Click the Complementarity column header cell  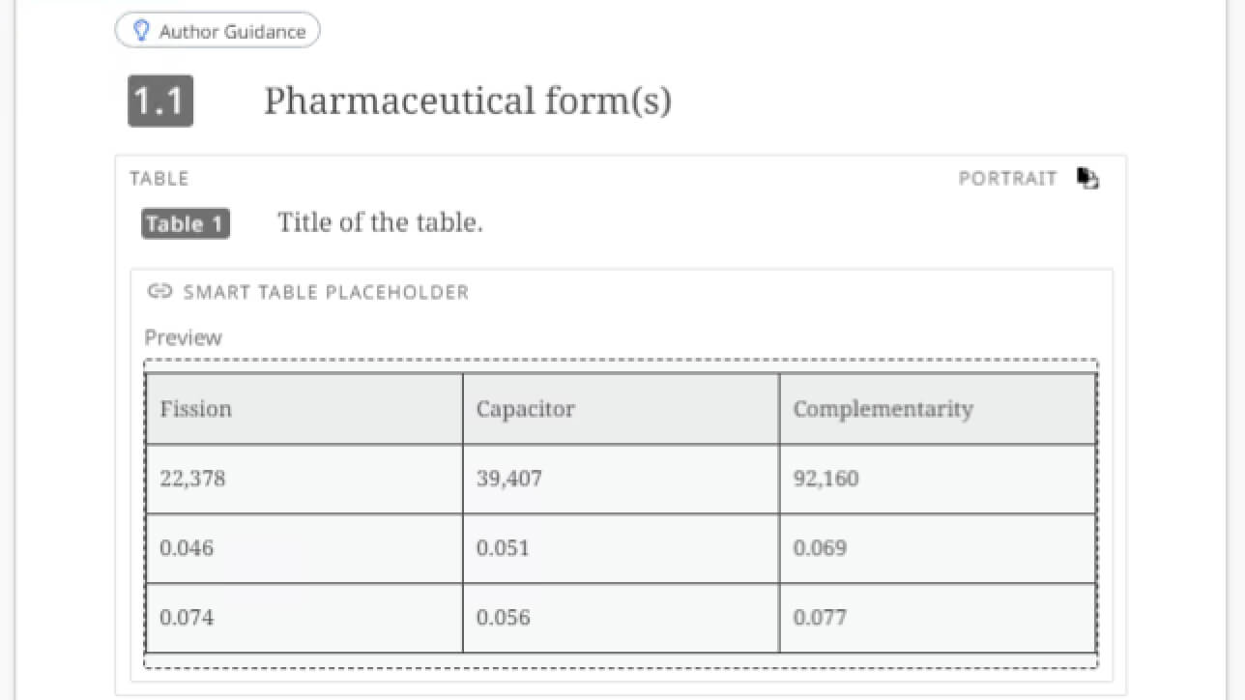pos(938,409)
